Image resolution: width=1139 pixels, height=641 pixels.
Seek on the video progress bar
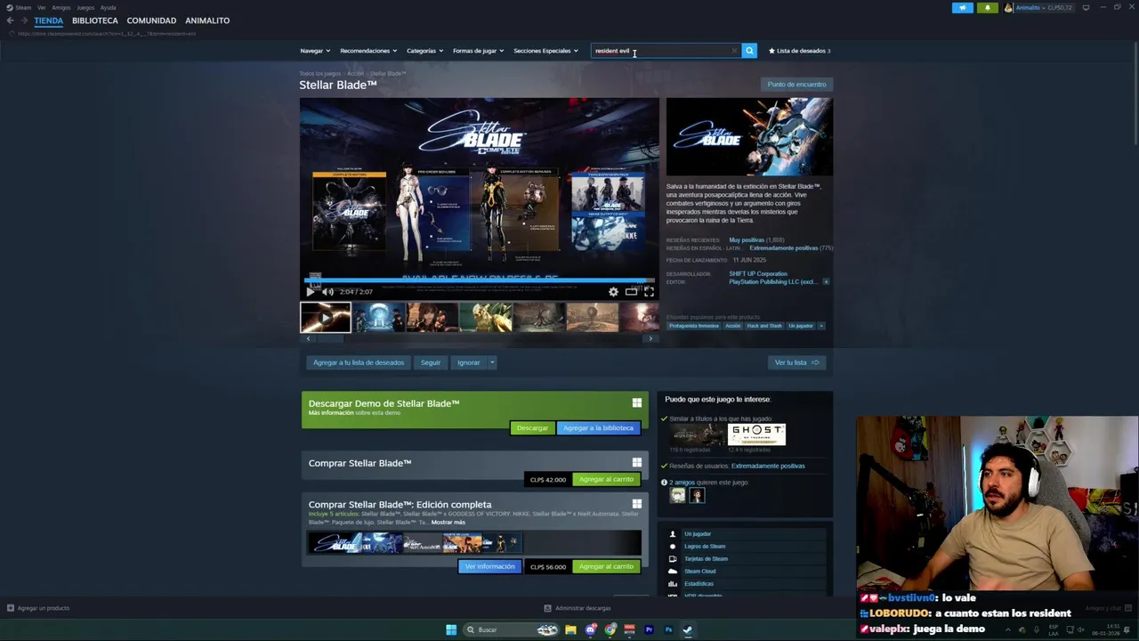pyautogui.click(x=480, y=280)
